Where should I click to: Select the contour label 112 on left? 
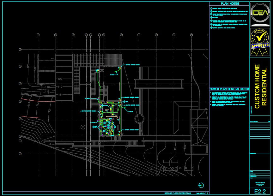(49, 111)
